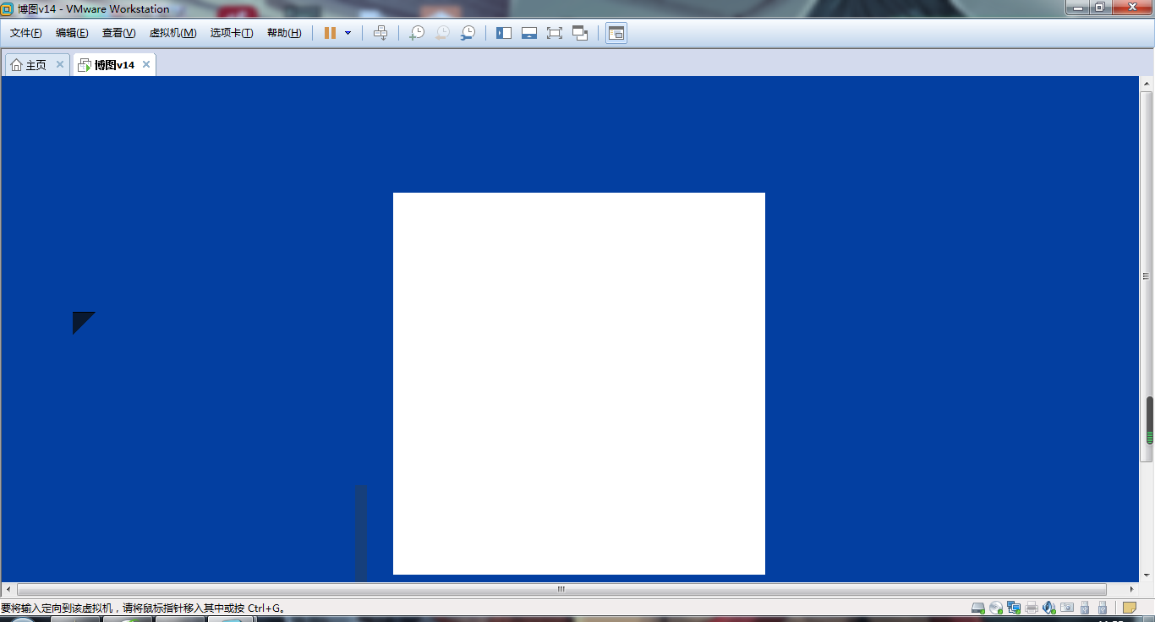Open the 文件(F) menu

pos(25,33)
